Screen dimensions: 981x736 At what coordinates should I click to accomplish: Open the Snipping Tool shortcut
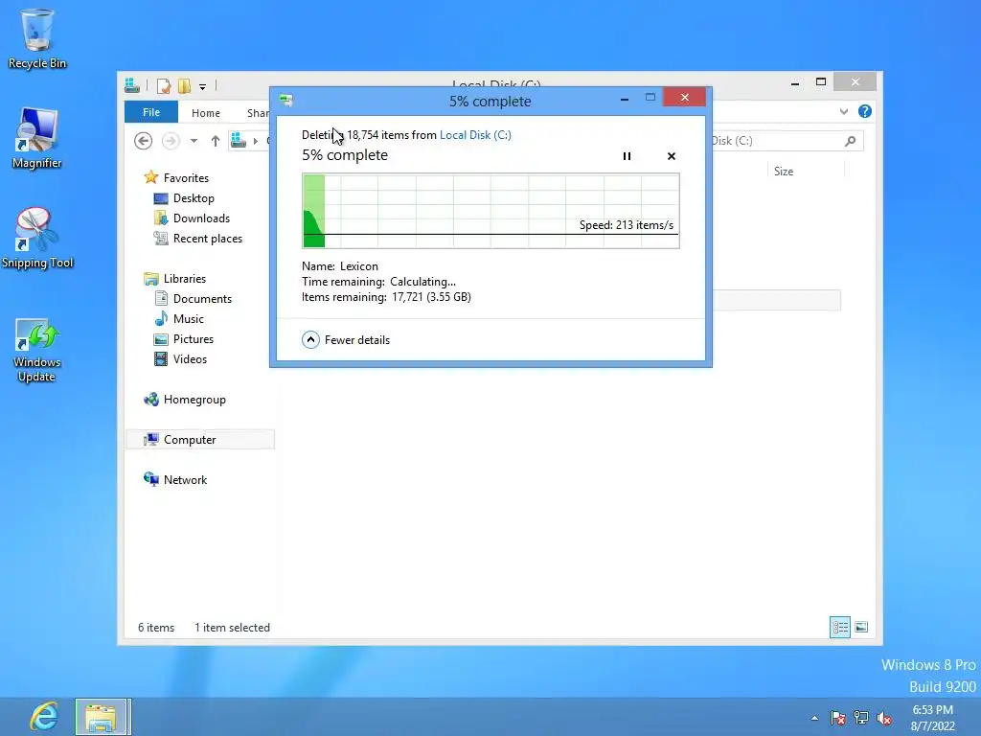pyautogui.click(x=37, y=238)
